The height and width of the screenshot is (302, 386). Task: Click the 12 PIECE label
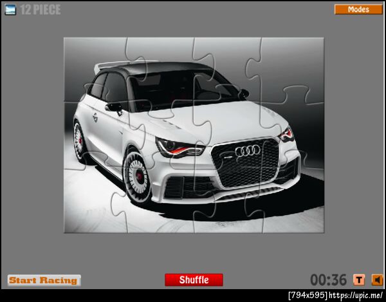pyautogui.click(x=41, y=10)
